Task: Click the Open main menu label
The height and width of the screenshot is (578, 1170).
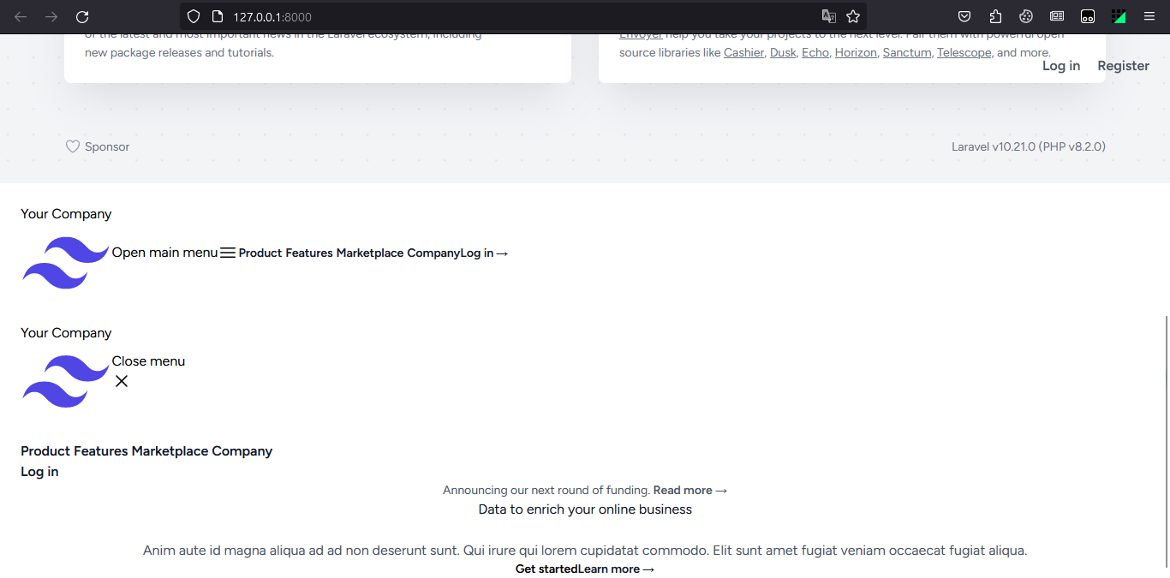Action: click(165, 253)
